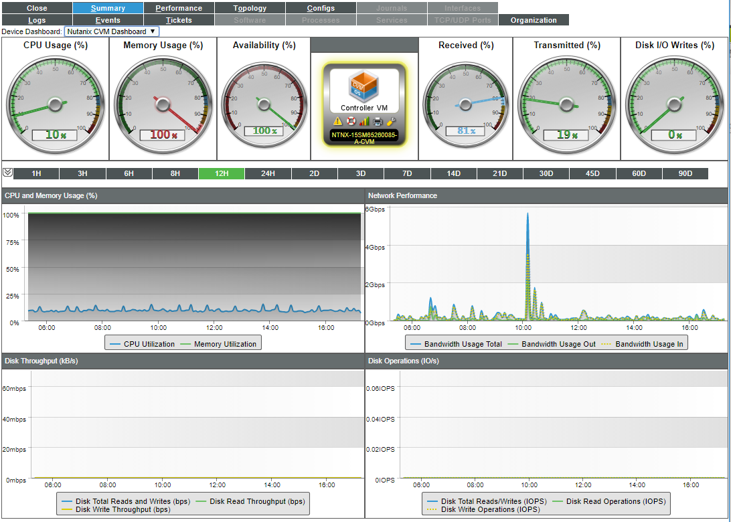Select the 90D time range
Image resolution: width=731 pixels, height=522 pixels.
click(x=685, y=173)
